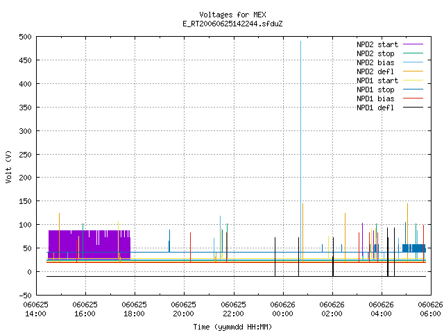Click the -50 y-axis tick label
The image size is (444, 333).
(25, 296)
